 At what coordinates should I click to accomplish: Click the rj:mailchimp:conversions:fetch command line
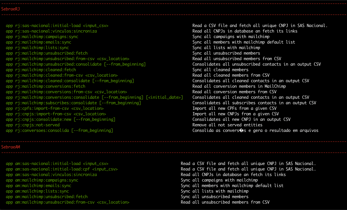pos(45,86)
